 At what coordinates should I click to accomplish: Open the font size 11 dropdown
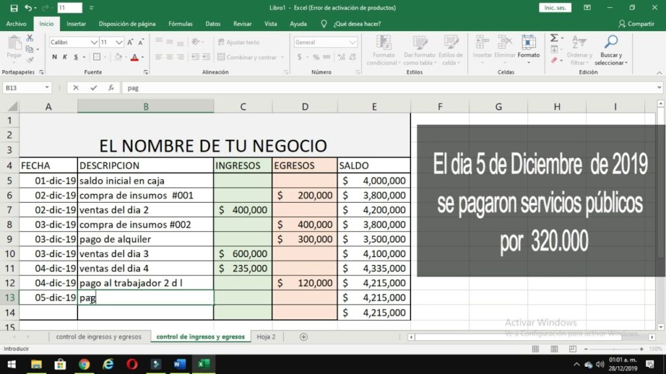tap(118, 42)
